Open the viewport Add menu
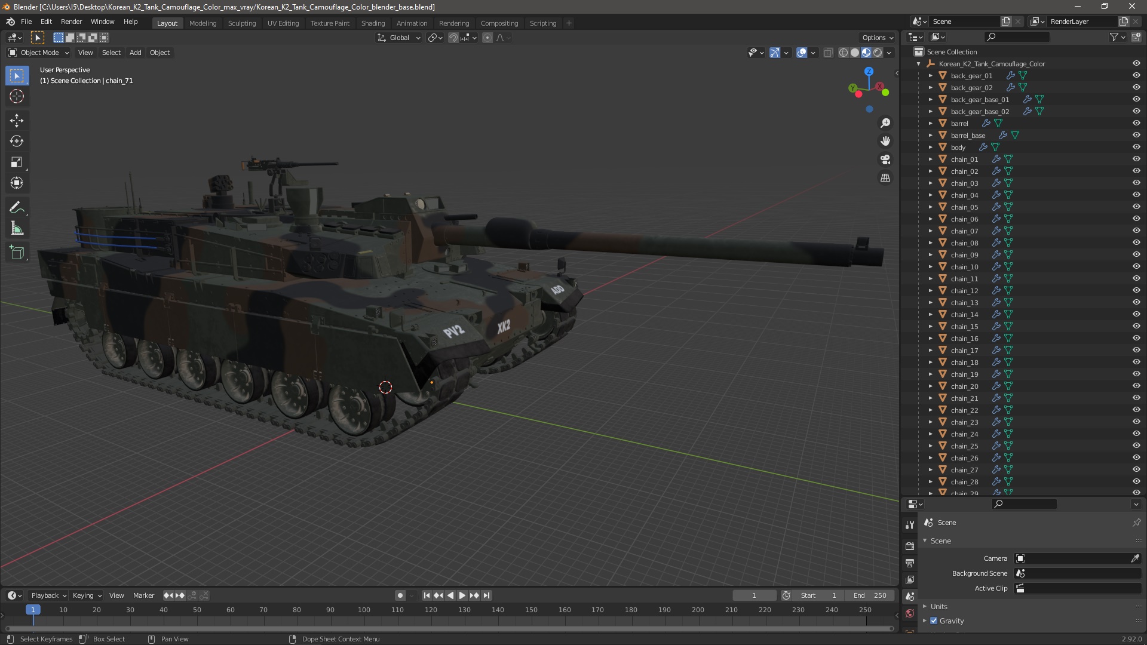This screenshot has width=1147, height=645. [136, 53]
